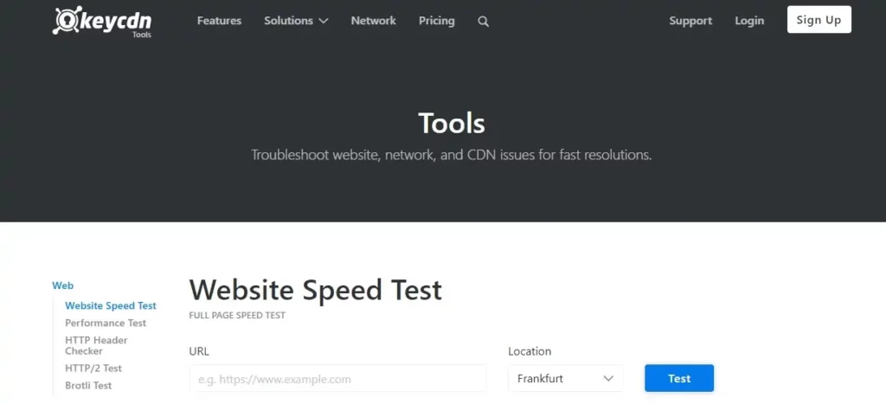886x404 pixels.
Task: Focus the URL input field
Action: pos(337,379)
